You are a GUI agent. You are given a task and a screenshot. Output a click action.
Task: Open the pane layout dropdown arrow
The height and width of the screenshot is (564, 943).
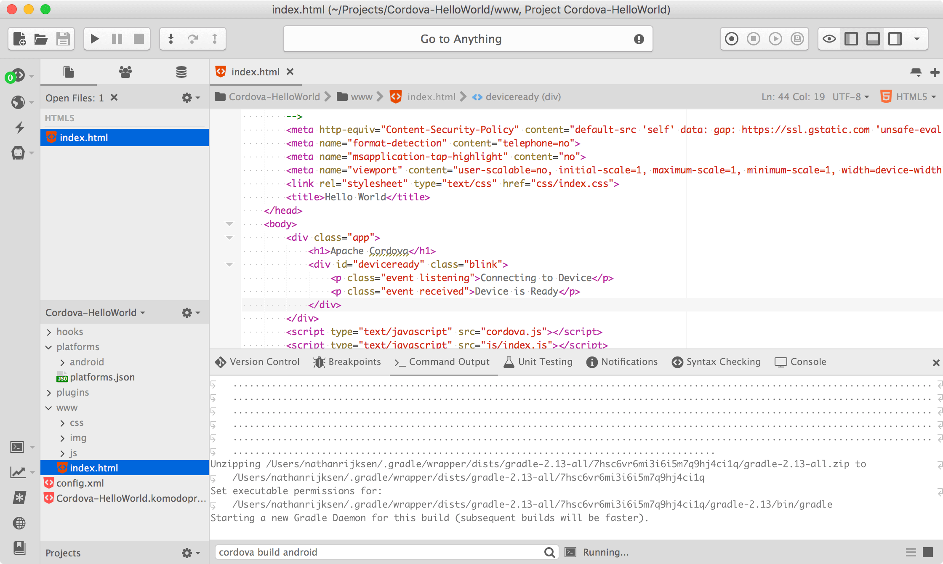[x=917, y=39]
